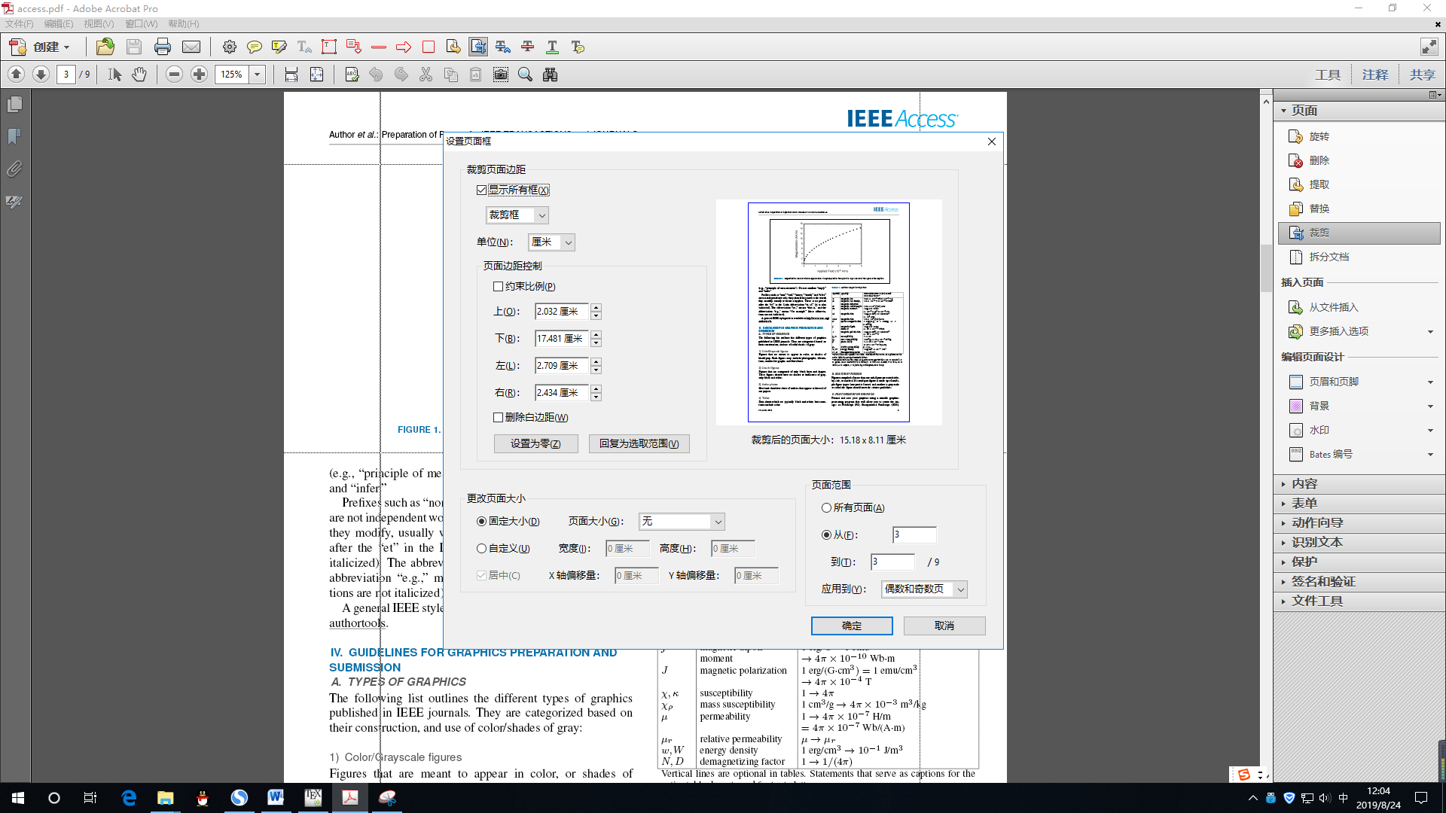The height and width of the screenshot is (813, 1446).
Task: Open the 单位 unit dropdown
Action: [551, 242]
